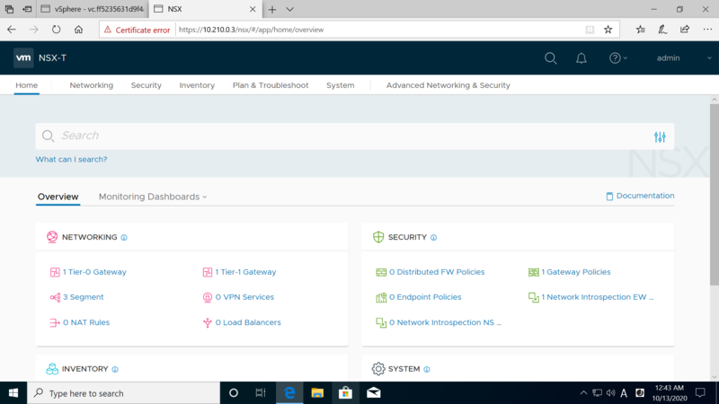719x404 pixels.
Task: Click the 'What can I search?' link
Action: (x=71, y=159)
